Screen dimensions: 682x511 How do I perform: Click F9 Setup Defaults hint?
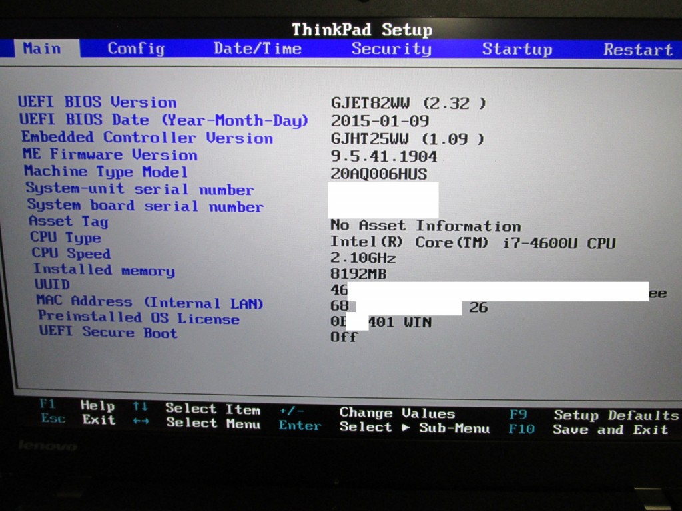point(593,415)
